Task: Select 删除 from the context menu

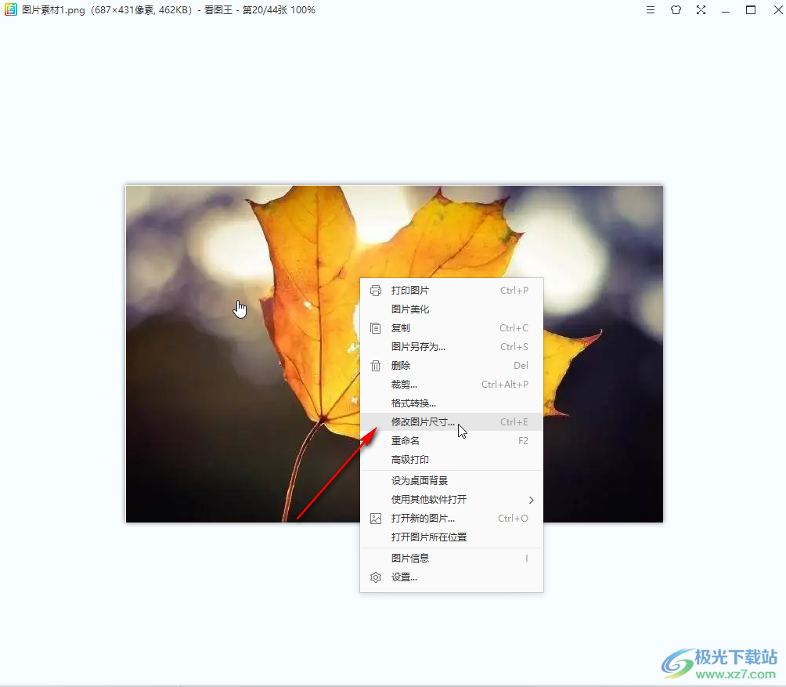Action: 451,366
